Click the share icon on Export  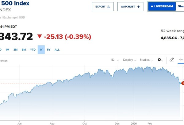coord(109,7)
